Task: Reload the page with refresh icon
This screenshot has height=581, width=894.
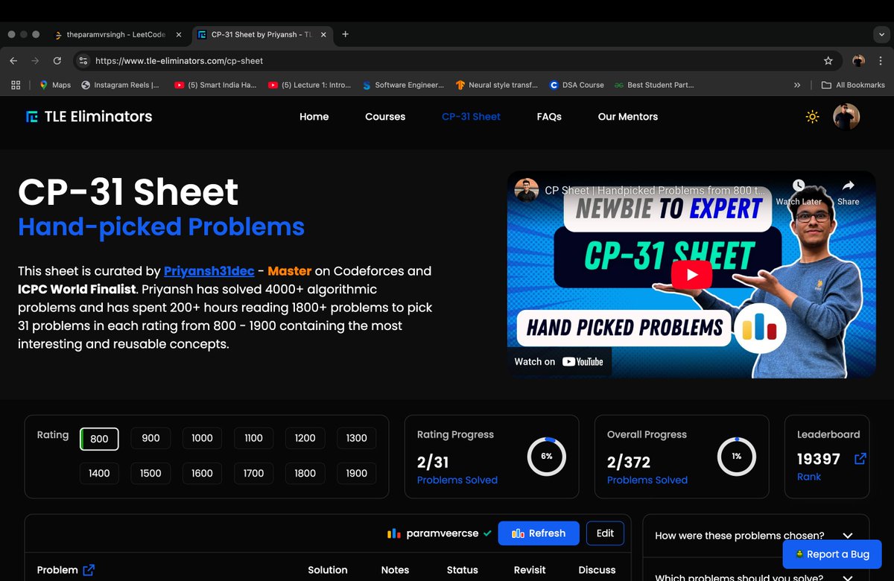Action: point(57,61)
